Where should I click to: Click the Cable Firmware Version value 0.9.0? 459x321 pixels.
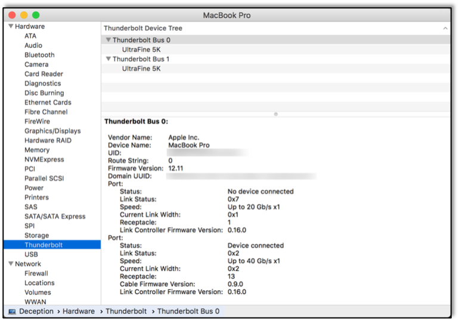[x=235, y=284]
